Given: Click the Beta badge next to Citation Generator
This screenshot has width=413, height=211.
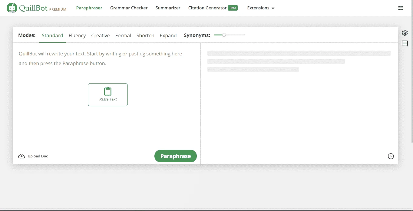Looking at the screenshot, I should coord(233,8).
